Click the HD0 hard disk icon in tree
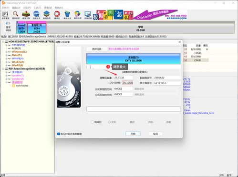The image size is (238, 177). 6,41
